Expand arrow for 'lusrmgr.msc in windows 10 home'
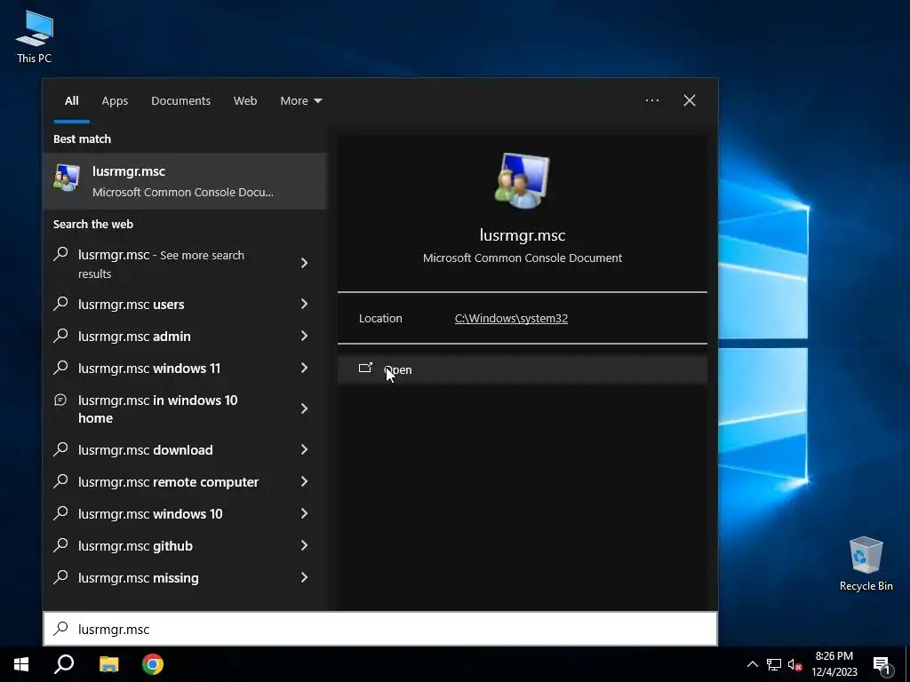Viewport: 910px width, 682px height. pos(304,408)
